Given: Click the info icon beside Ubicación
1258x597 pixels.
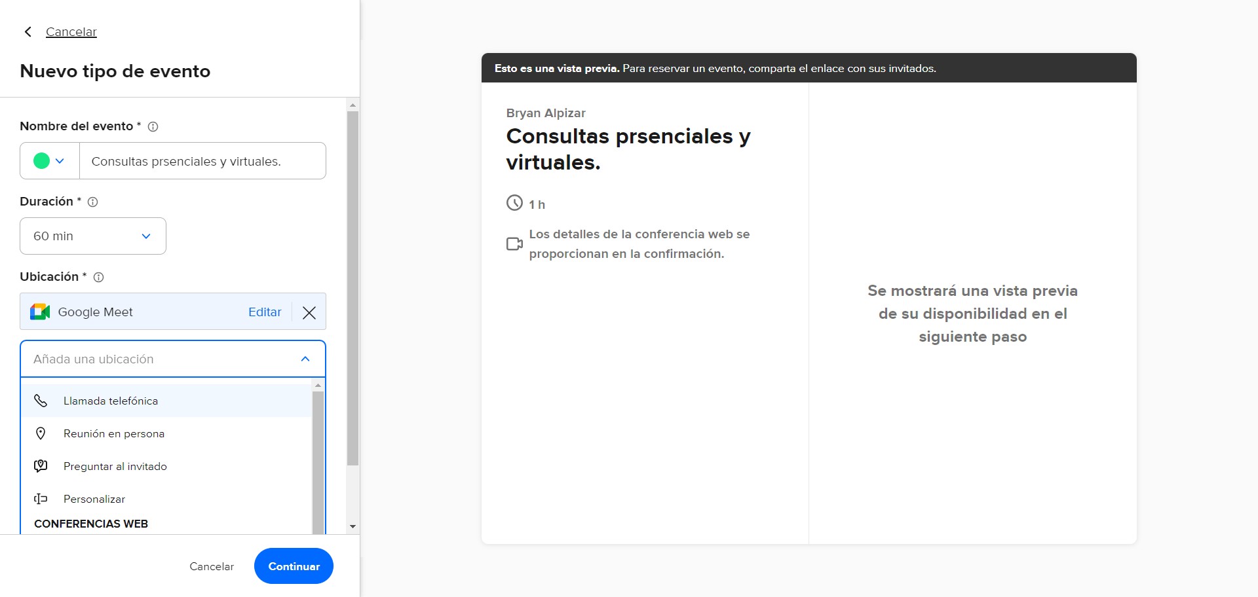Looking at the screenshot, I should 98,277.
